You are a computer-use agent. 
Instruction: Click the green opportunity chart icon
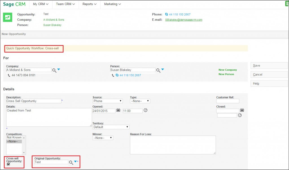[x=8, y=17]
